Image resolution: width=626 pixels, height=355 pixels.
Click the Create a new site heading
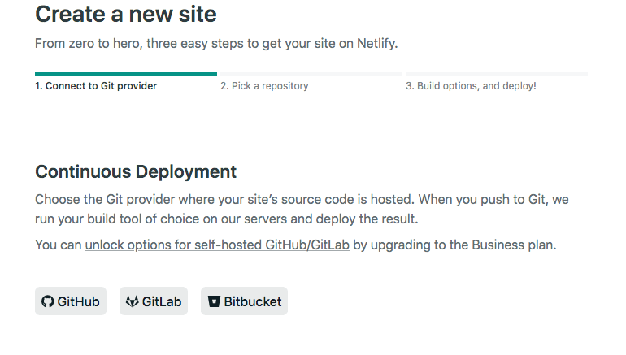pos(126,15)
